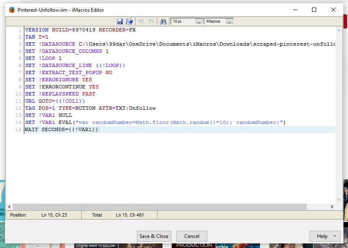Click the !REPLAYSPEED FAST line
This screenshot has width=348, height=248.
pyautogui.click(x=60, y=94)
